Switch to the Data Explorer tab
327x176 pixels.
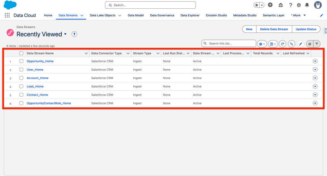point(190,15)
